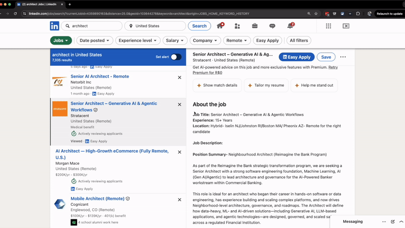The height and width of the screenshot is (228, 405).
Task: Open My Network people icon
Action: click(237, 26)
